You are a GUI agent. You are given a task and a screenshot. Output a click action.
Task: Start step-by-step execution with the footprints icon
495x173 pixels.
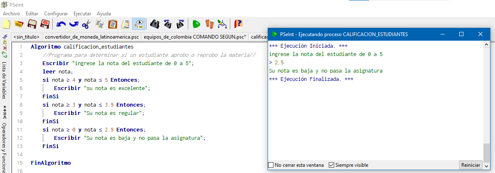[x=209, y=24]
